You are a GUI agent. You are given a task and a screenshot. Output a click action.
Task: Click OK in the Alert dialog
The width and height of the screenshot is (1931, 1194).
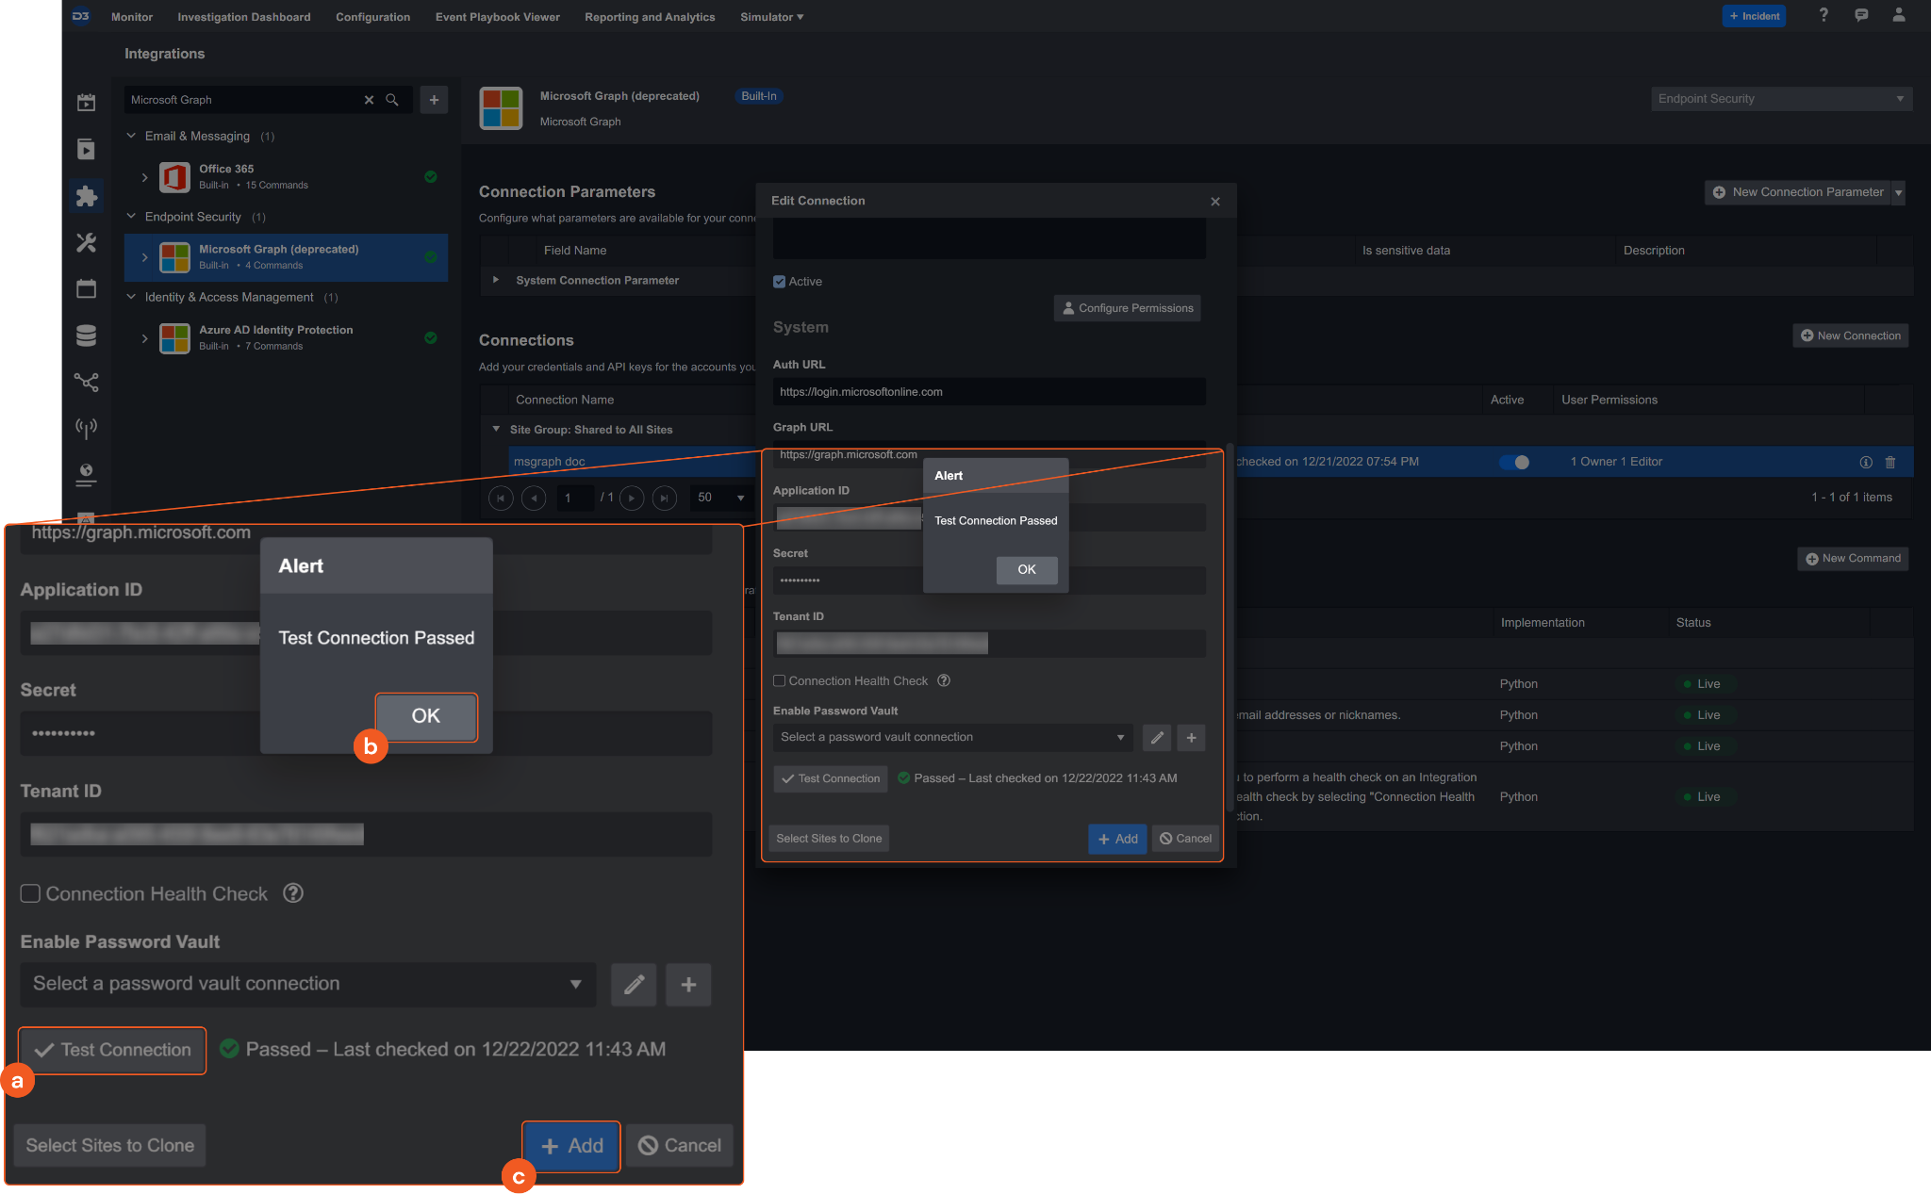(x=1027, y=569)
